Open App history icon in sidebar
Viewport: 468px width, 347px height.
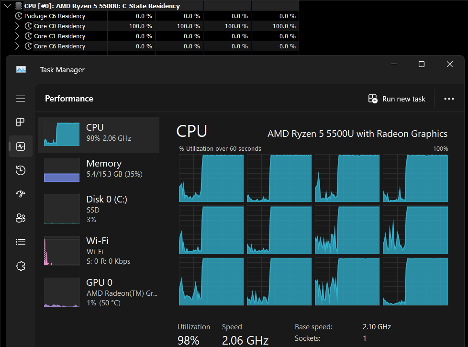click(x=21, y=170)
